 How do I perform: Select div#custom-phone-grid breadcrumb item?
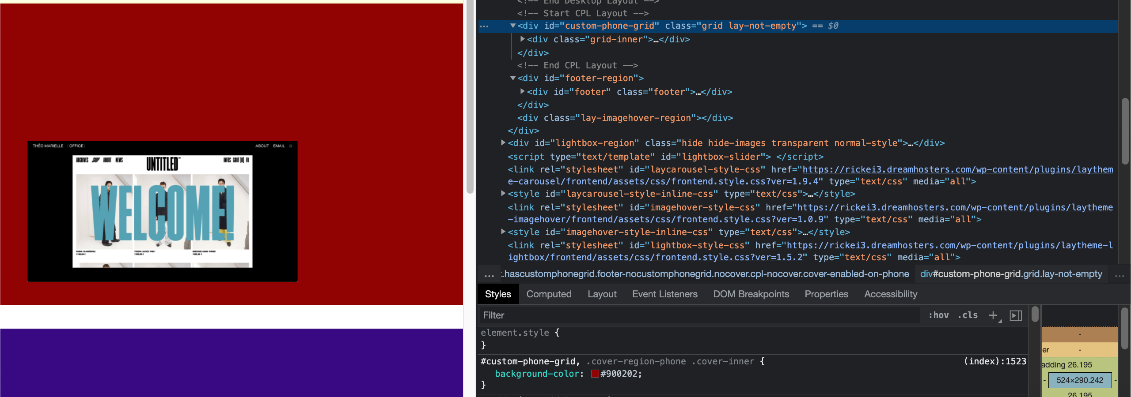tap(1011, 274)
